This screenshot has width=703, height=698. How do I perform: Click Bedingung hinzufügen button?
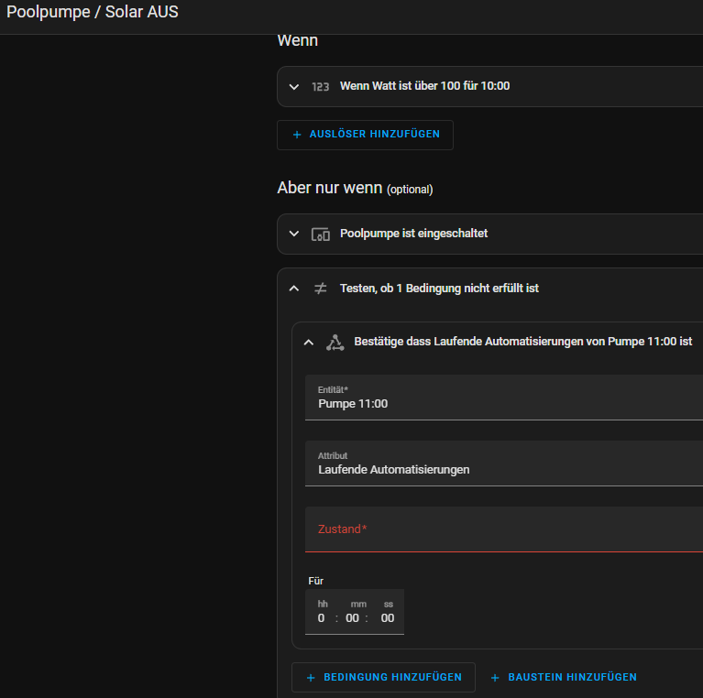pos(383,678)
